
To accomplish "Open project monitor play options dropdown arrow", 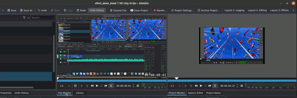I will pos(205,86).
